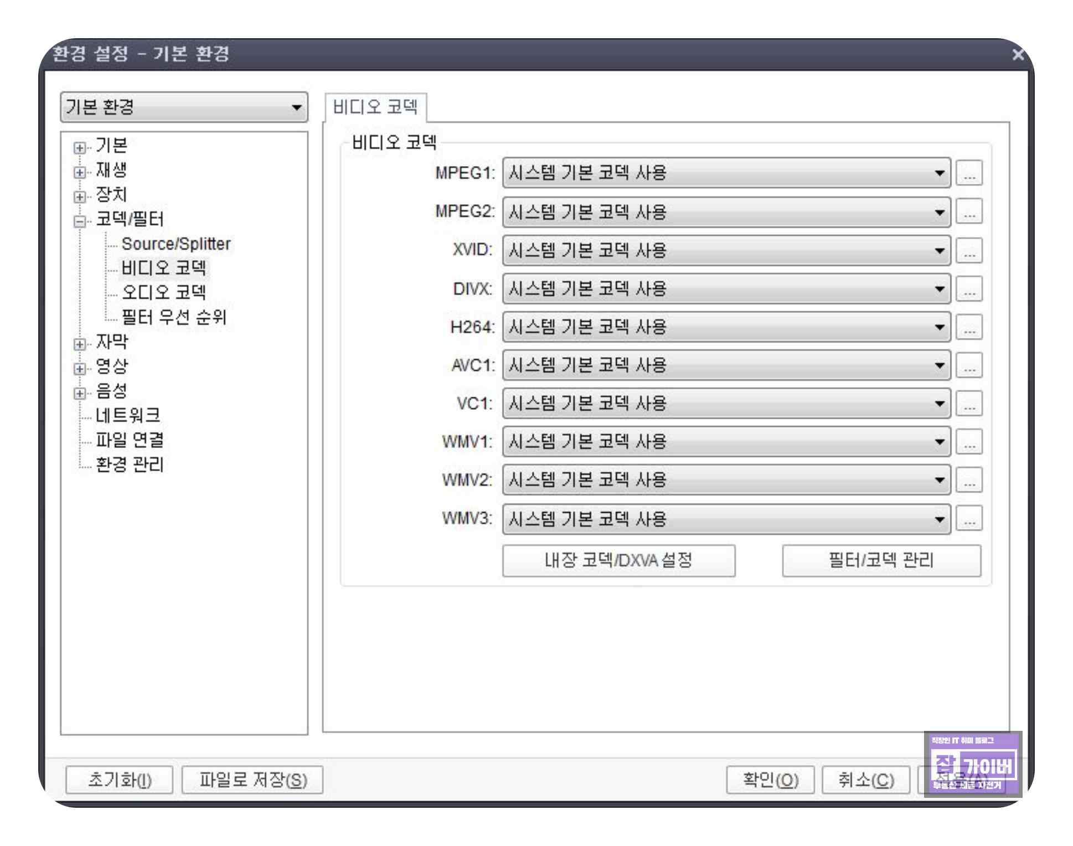The width and height of the screenshot is (1073, 846).
Task: Select the 비디오 코덱 tab
Action: (x=375, y=107)
